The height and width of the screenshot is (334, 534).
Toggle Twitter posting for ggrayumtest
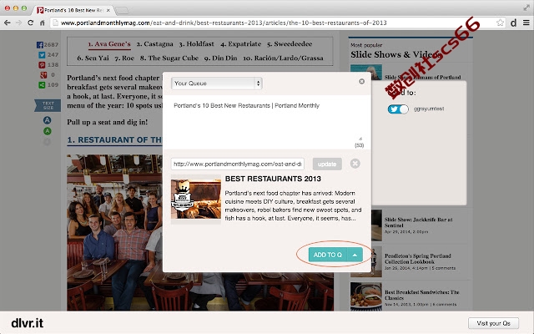click(x=398, y=109)
